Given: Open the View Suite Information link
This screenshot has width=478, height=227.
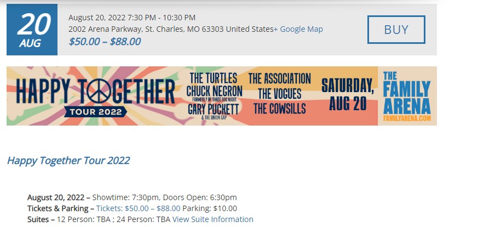Looking at the screenshot, I should (212, 219).
